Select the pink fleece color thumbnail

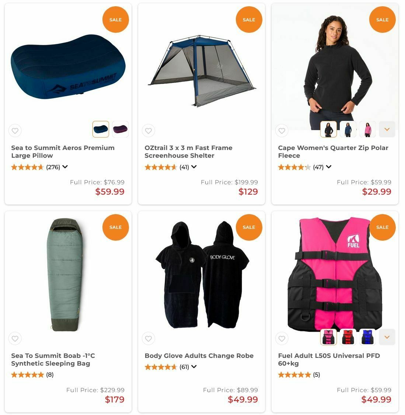[x=368, y=129]
